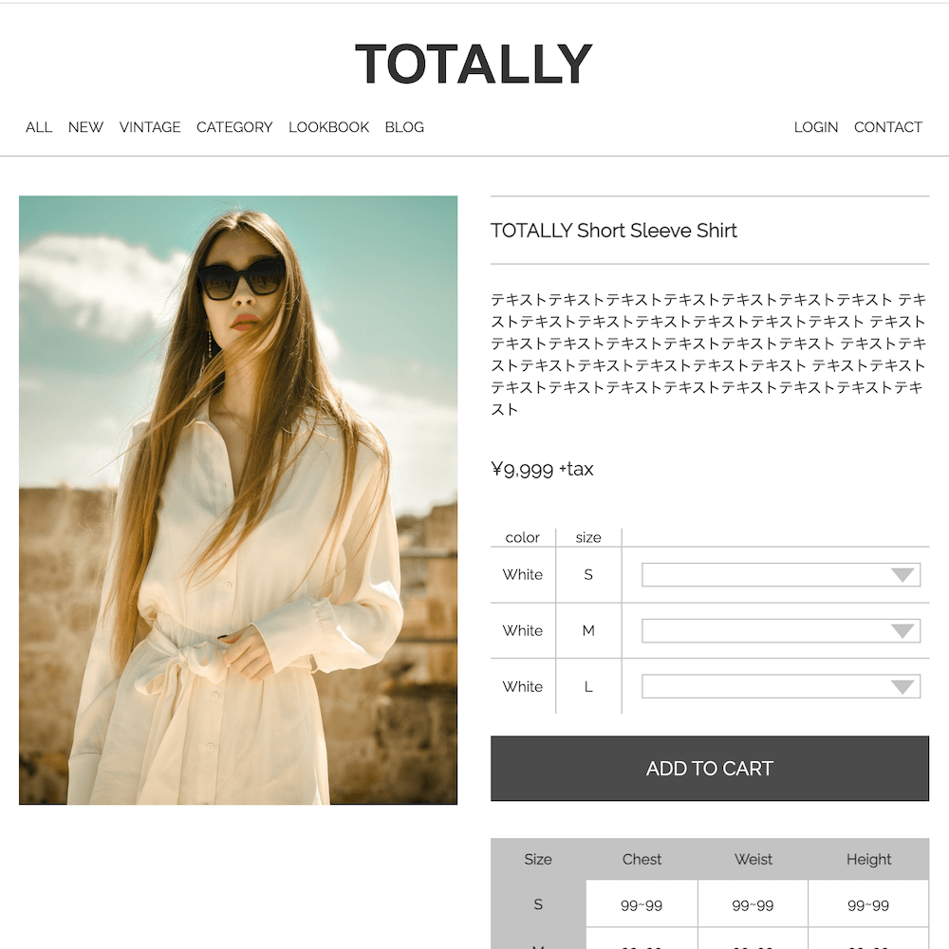Click the TOTALLY Short Sleeve Shirt title
The height and width of the screenshot is (949, 949).
pyautogui.click(x=614, y=231)
